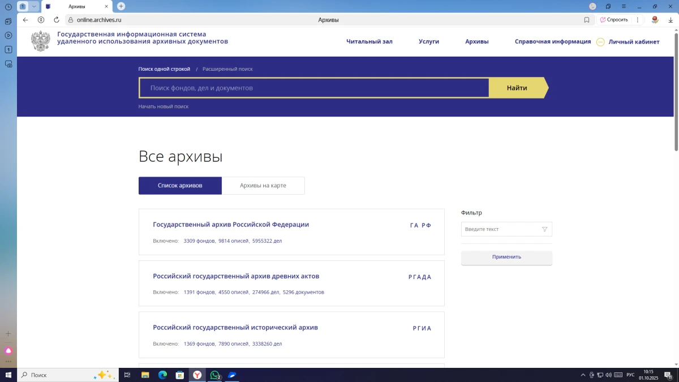Open the Alice assistant icon in the sidebar

pos(8,351)
